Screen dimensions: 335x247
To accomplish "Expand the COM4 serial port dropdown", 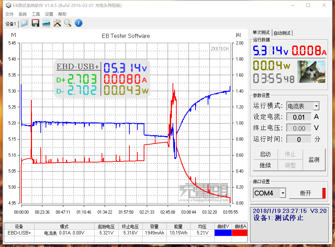I will (283, 193).
